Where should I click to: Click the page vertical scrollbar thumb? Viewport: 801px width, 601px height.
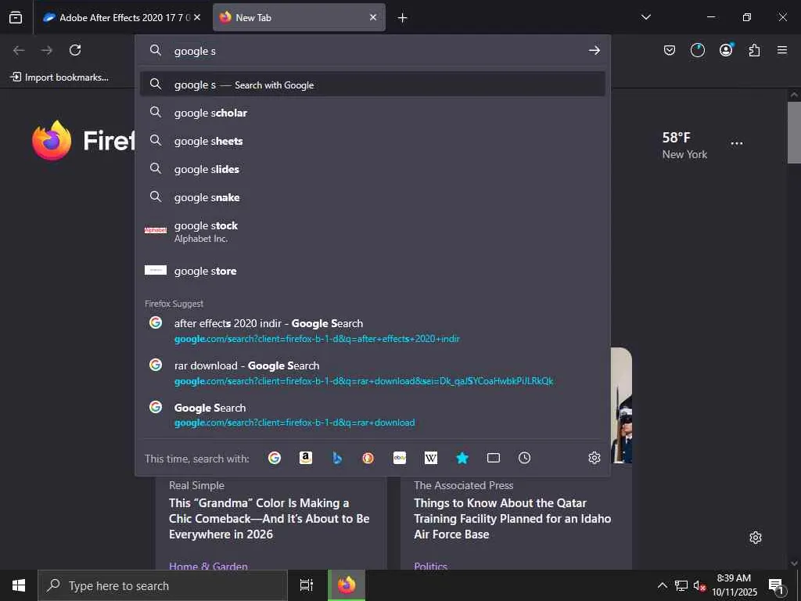794,132
